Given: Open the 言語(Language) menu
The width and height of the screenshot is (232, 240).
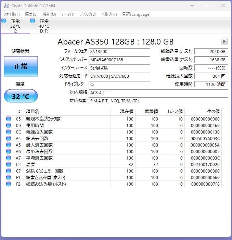Looking at the screenshot, I should click(x=136, y=14).
